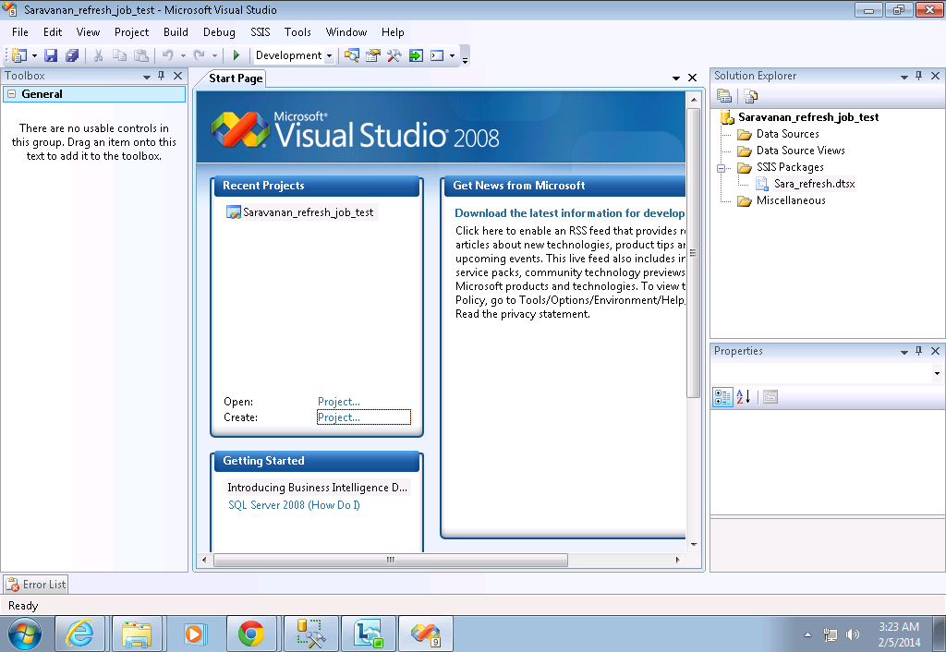Click the Paste toolbar icon
This screenshot has height=652, width=946.
142,54
